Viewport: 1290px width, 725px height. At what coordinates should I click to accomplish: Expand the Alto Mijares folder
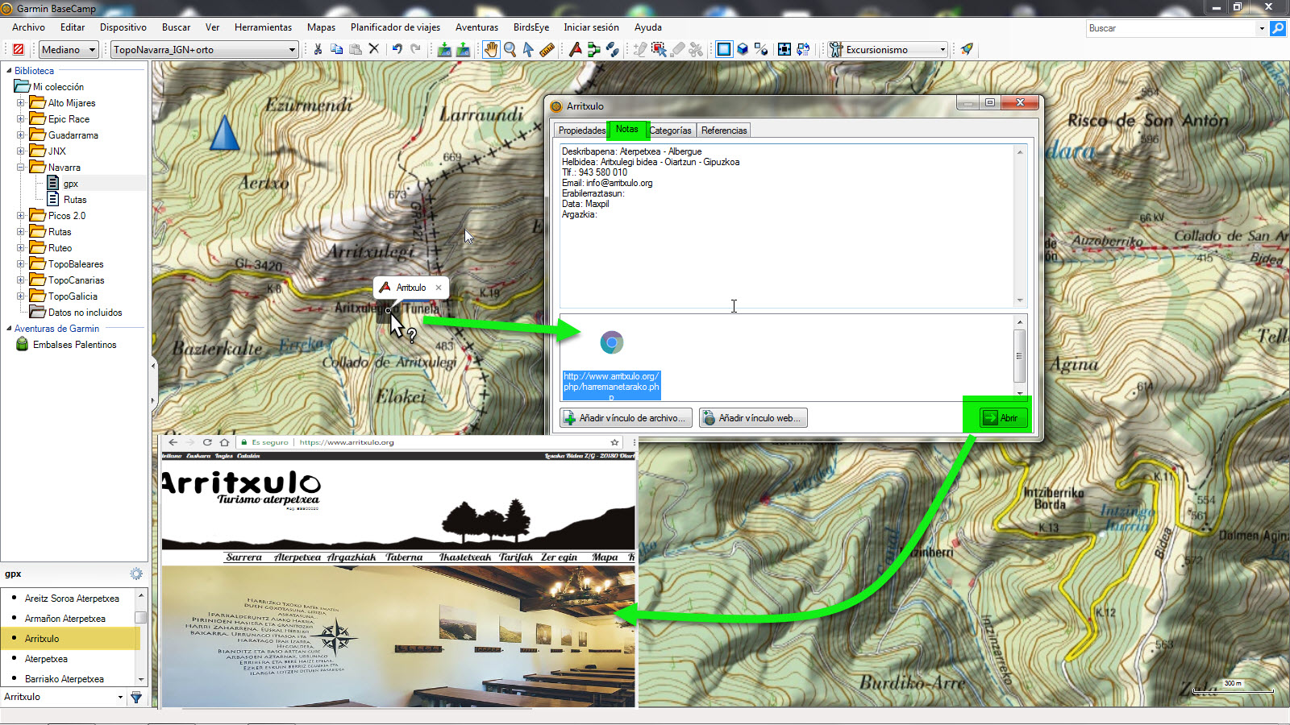pos(21,102)
